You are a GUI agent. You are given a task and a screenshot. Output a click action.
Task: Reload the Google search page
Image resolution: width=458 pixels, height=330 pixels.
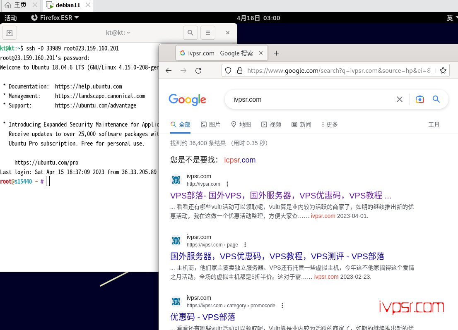click(x=199, y=71)
